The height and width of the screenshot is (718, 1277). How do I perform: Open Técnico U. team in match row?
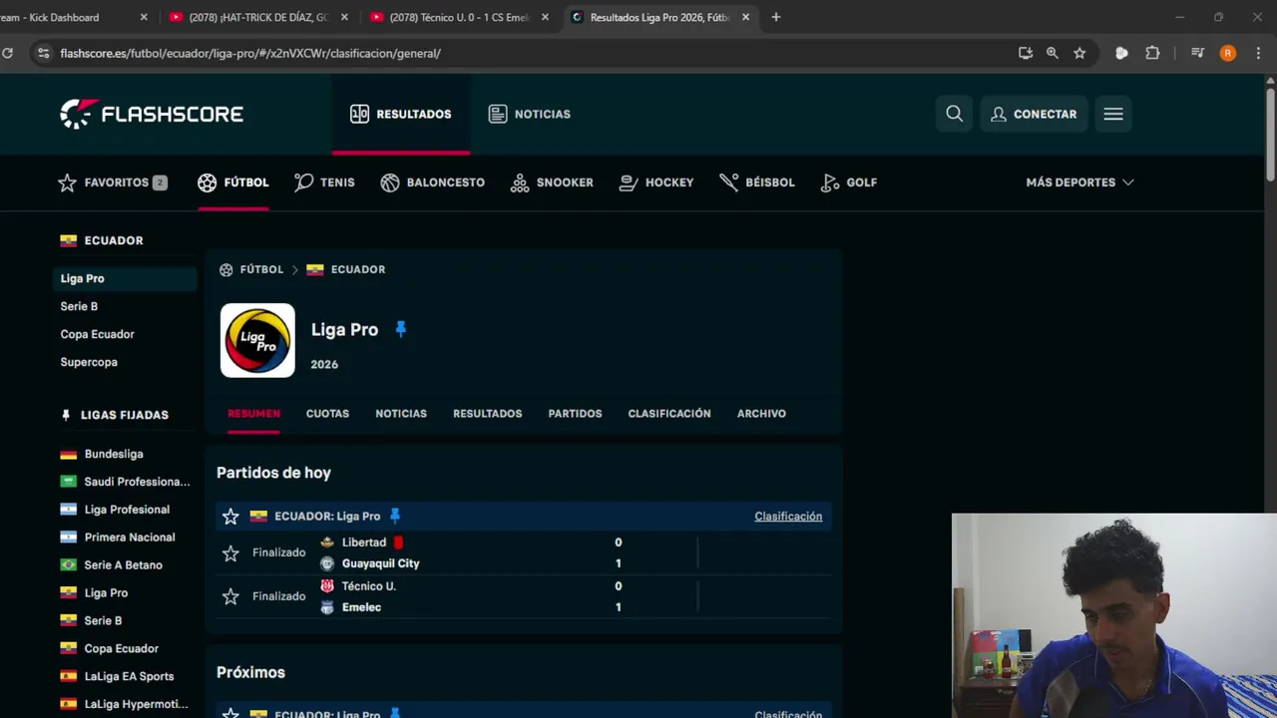[x=368, y=586]
